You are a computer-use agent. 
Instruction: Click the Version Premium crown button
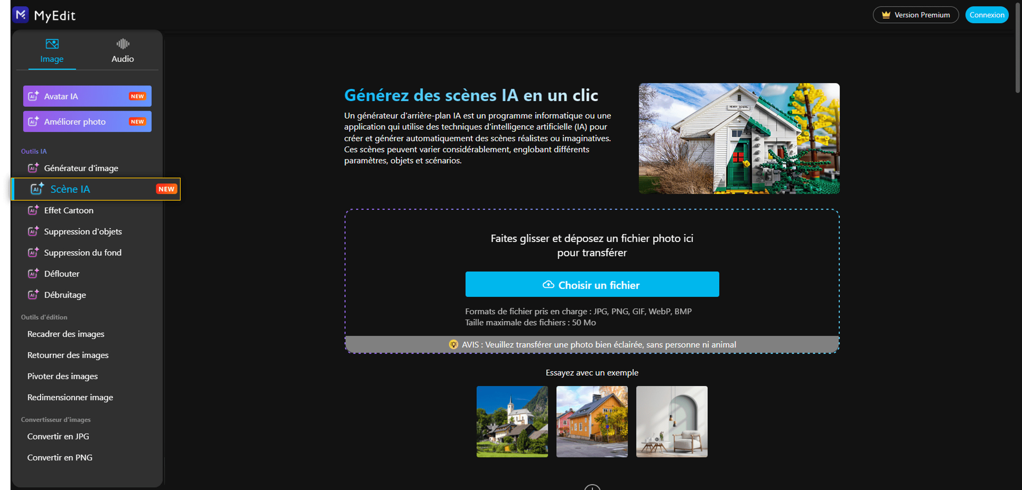[x=916, y=15]
